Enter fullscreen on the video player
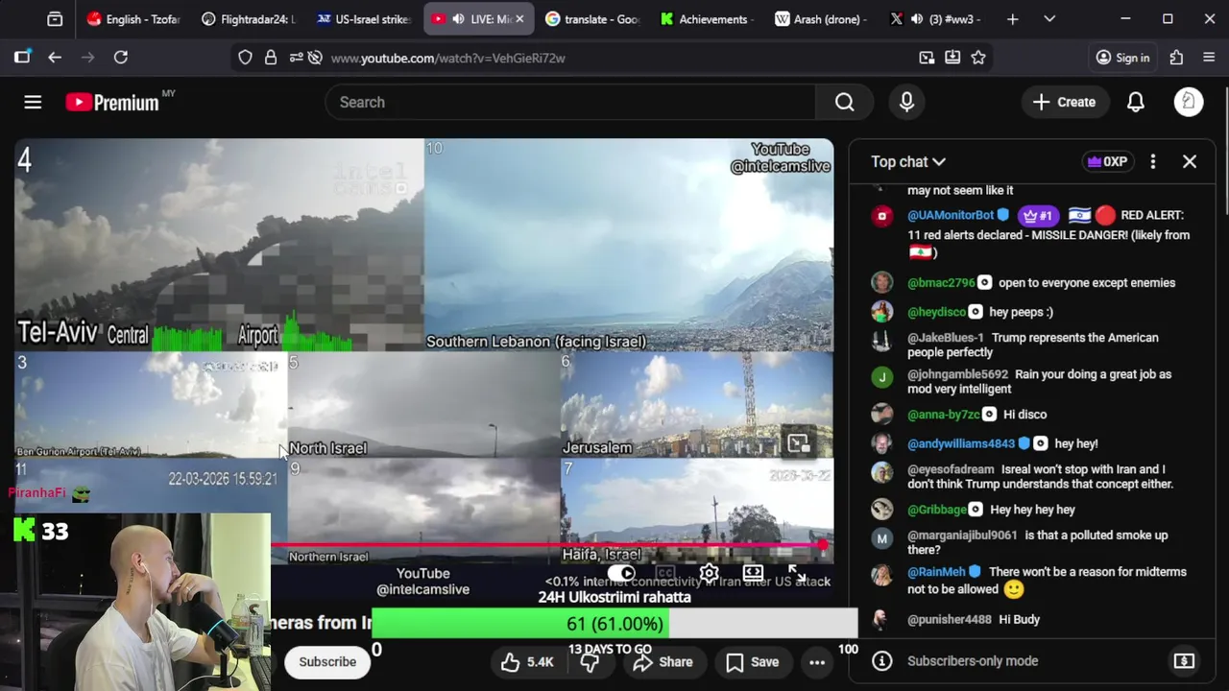The width and height of the screenshot is (1229, 691). pos(796,573)
